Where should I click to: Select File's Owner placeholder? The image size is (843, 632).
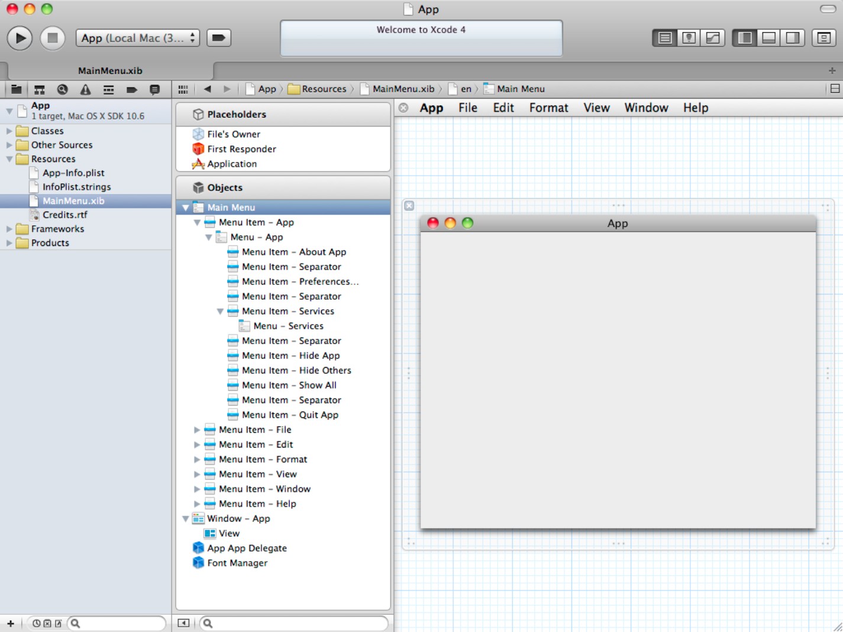(234, 134)
